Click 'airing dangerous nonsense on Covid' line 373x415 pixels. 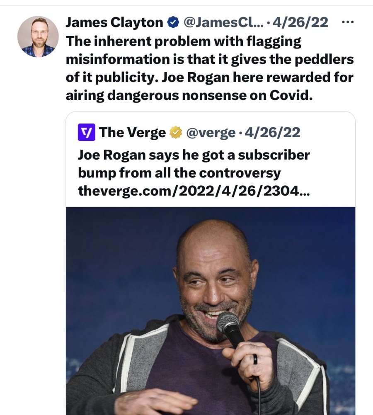click(189, 95)
